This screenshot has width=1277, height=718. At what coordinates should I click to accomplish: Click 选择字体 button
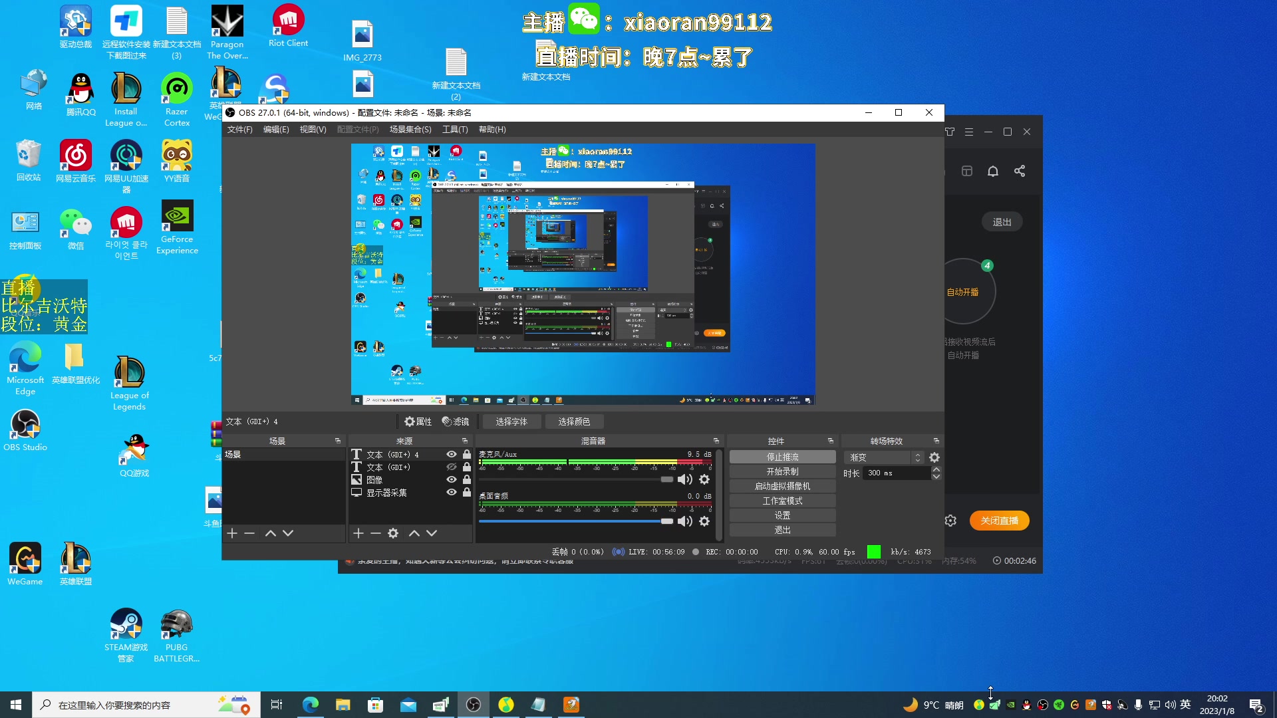[x=511, y=421]
